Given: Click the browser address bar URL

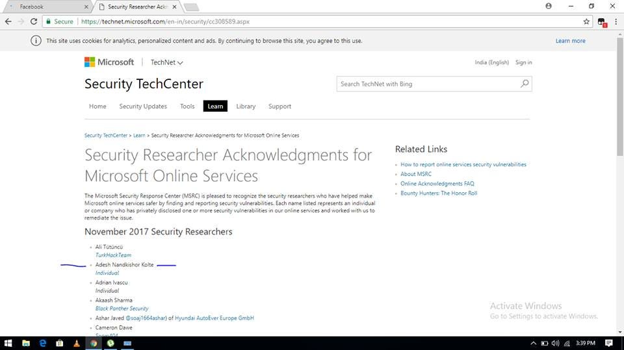Looking at the screenshot, I should pos(165,21).
